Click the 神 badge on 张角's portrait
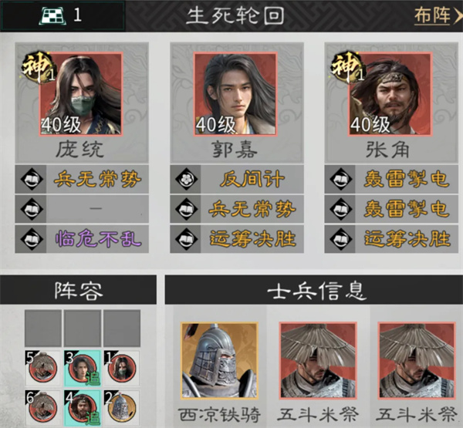This screenshot has width=463, height=428. [347, 67]
